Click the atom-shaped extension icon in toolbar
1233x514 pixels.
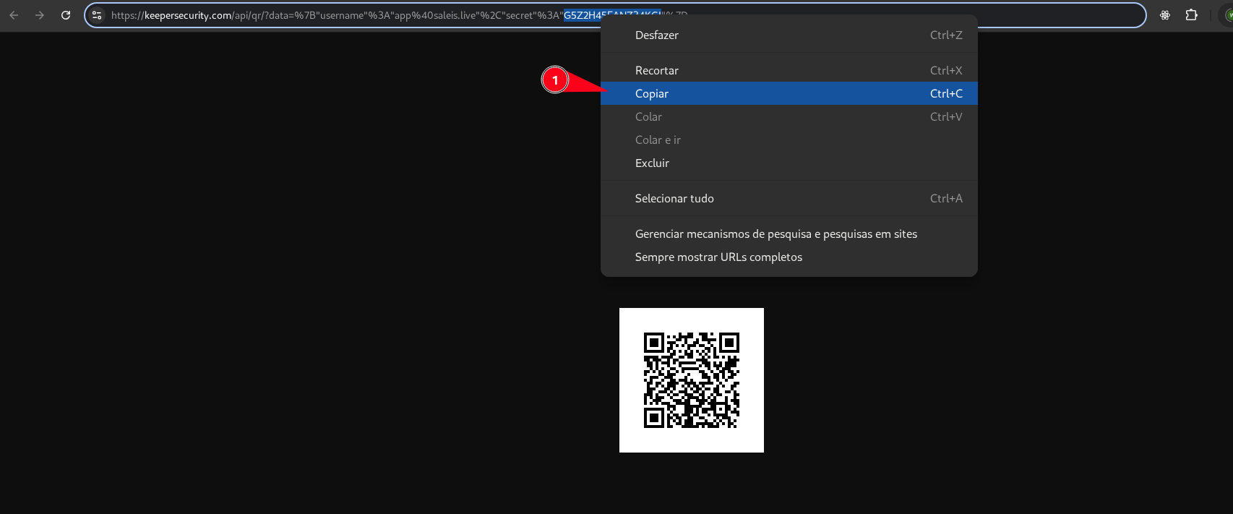click(x=1165, y=15)
